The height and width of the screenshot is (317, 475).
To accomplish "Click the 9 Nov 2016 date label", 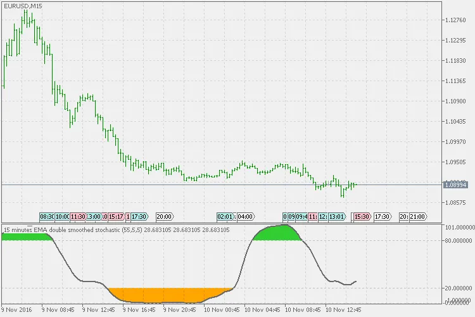I will tap(17, 311).
